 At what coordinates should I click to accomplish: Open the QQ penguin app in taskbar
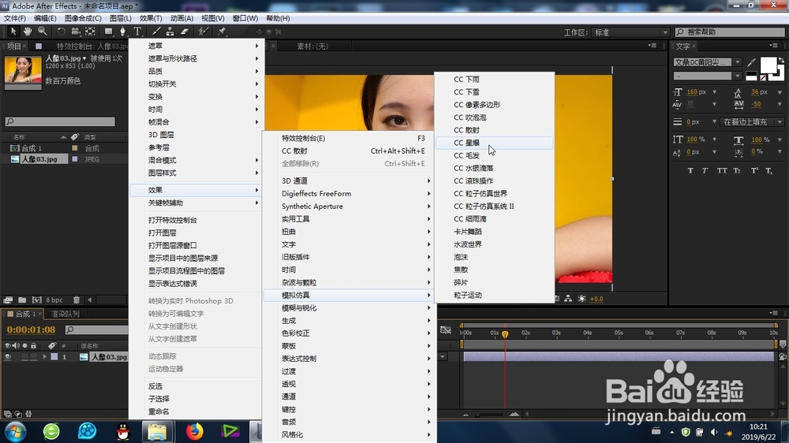click(x=123, y=431)
